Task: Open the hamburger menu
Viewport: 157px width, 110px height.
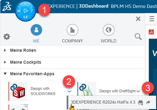Action: point(152,19)
